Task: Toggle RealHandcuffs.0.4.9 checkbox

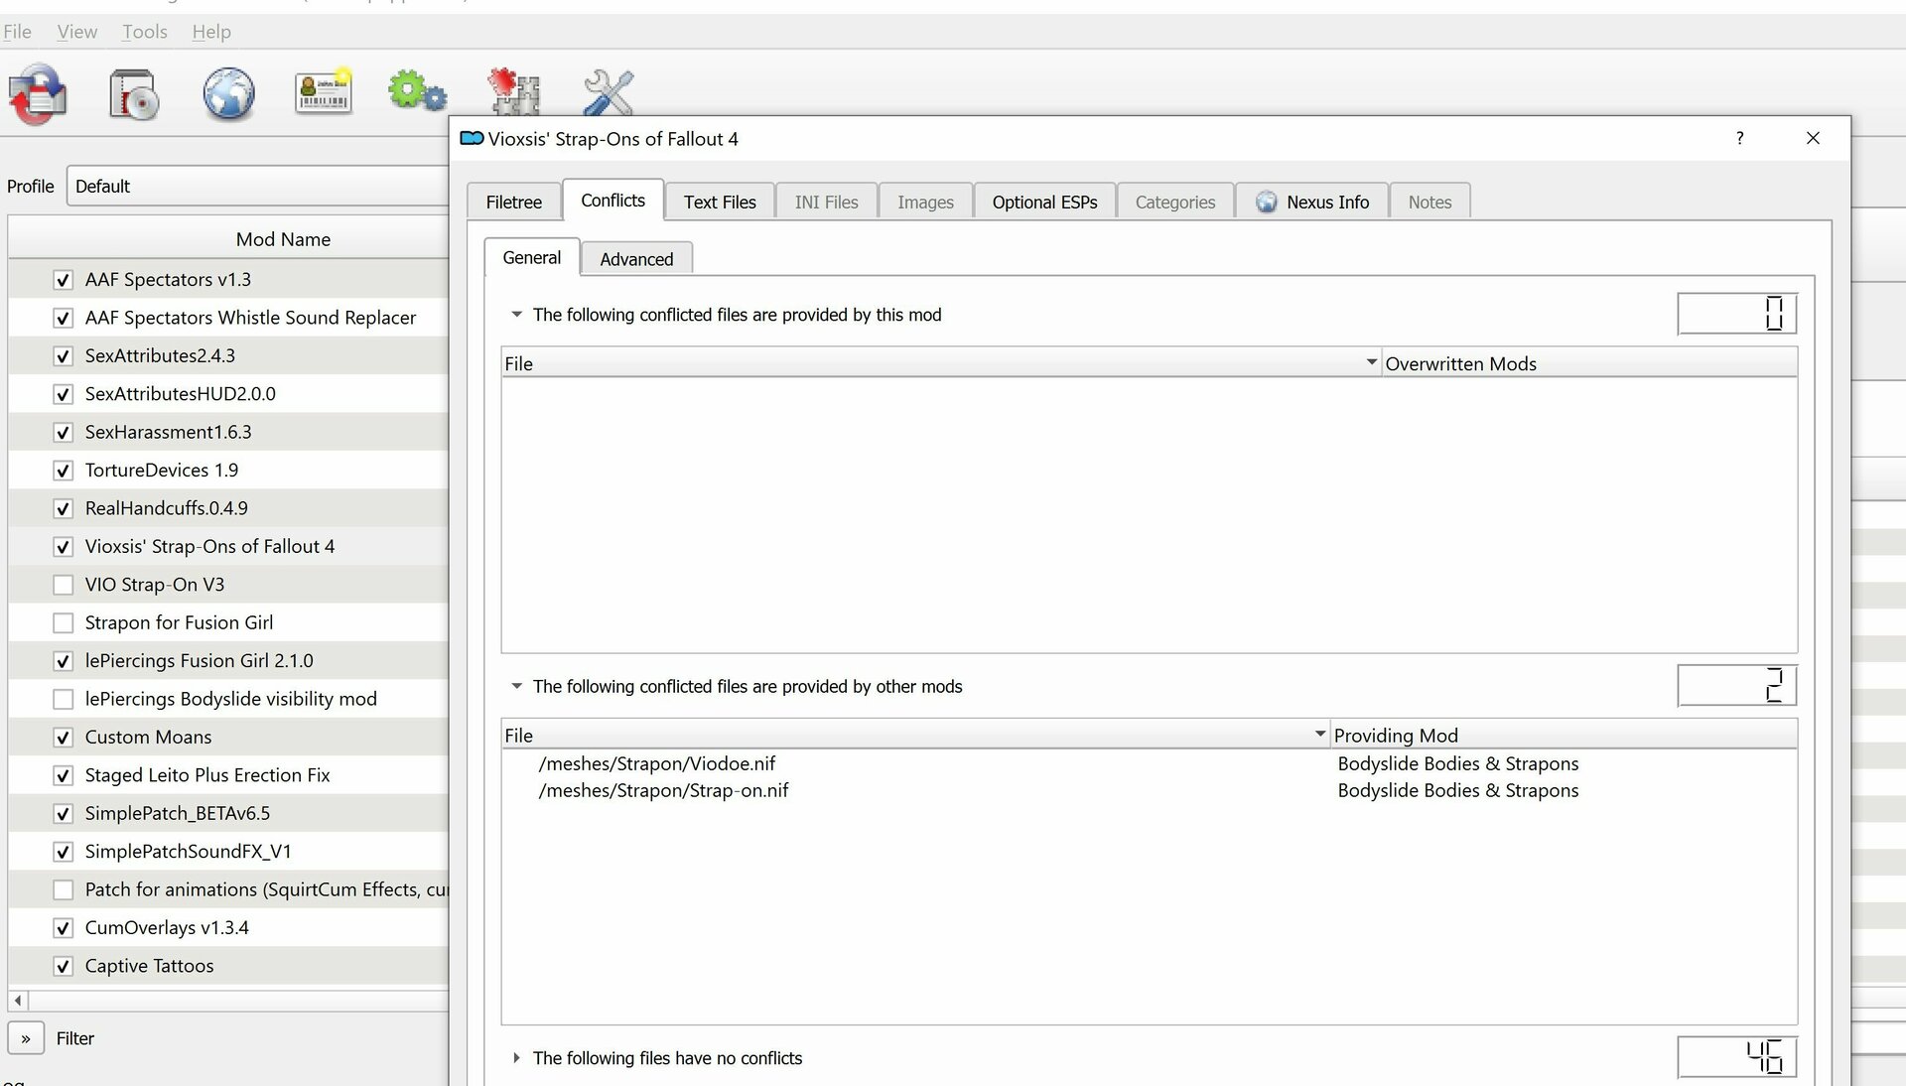Action: click(63, 508)
